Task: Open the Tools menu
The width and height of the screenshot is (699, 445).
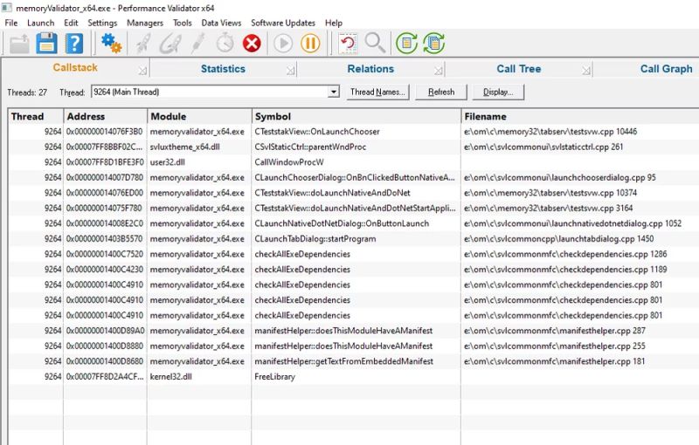Action: click(x=183, y=23)
